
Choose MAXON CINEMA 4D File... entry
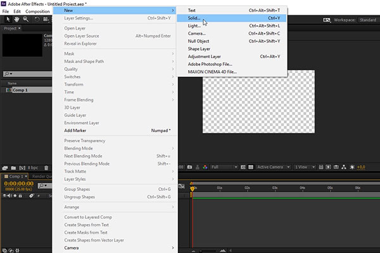(232, 72)
